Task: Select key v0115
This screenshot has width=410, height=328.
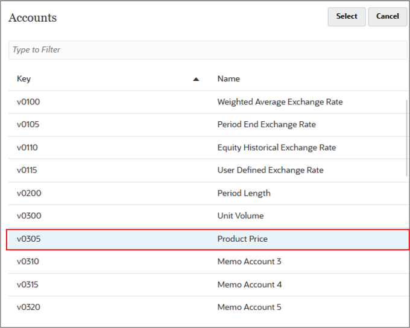Action: (x=27, y=170)
